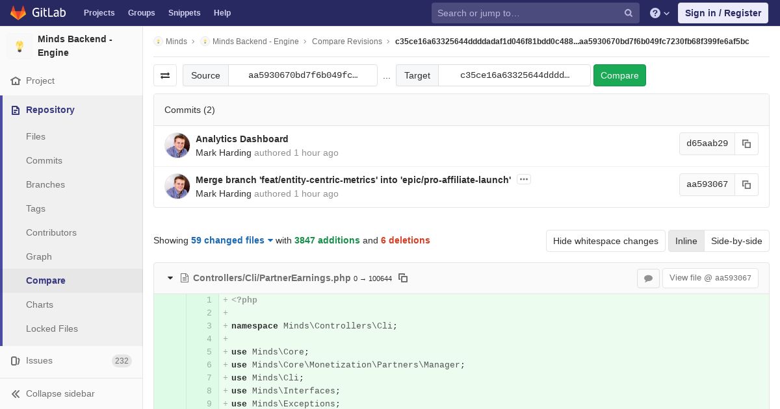Collapse the PartnerEarnings.php diff

[170, 278]
